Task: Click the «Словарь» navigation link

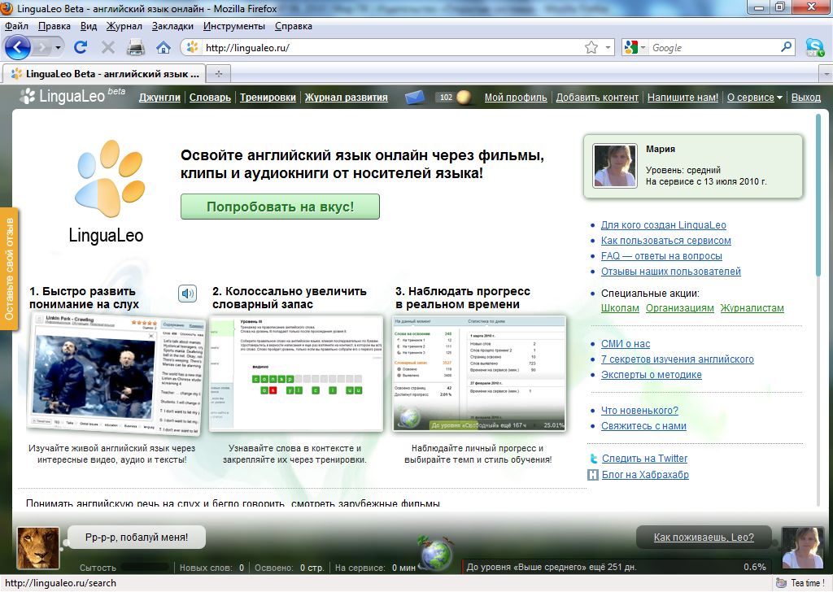Action: tap(210, 98)
